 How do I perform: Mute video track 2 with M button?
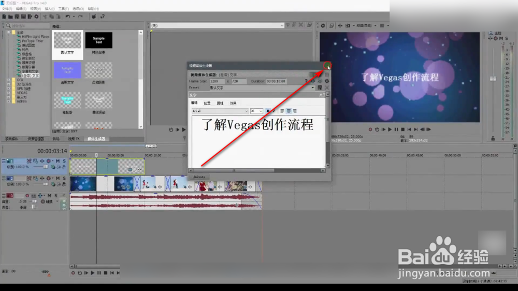(58, 178)
